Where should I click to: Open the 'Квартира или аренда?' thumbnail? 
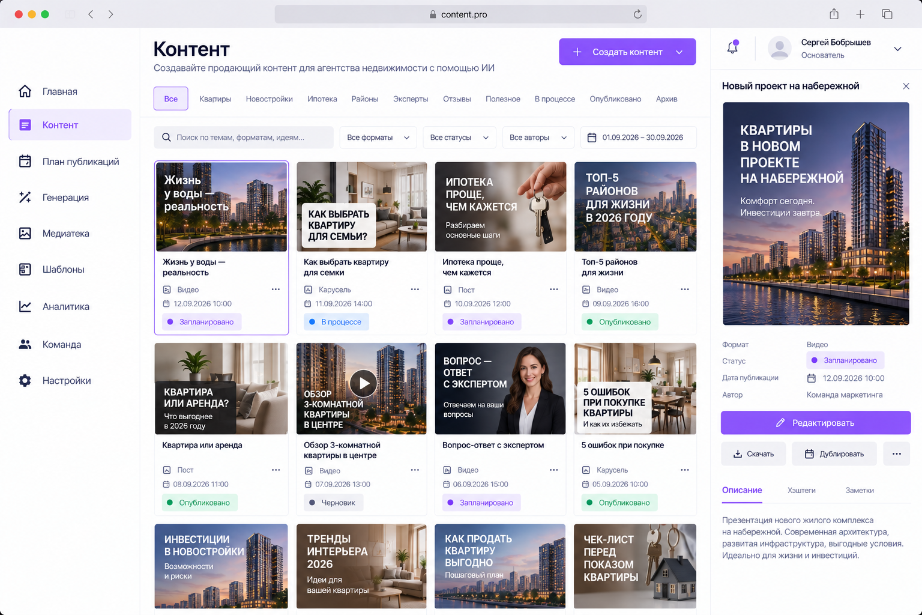point(221,389)
